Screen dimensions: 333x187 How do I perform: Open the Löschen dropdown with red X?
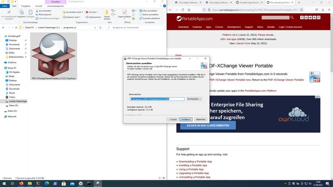tap(92, 12)
